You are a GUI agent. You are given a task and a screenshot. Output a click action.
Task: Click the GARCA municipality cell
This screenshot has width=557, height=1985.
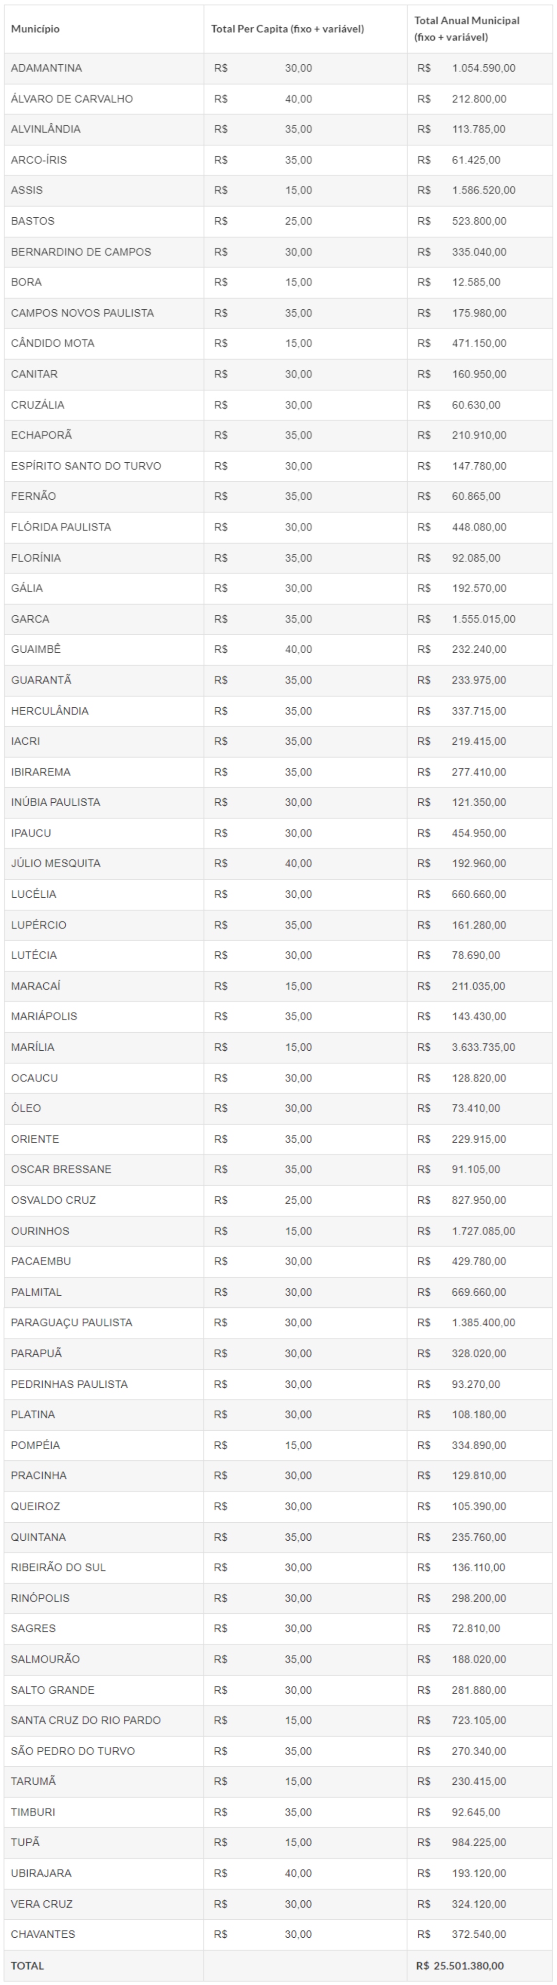(x=30, y=619)
